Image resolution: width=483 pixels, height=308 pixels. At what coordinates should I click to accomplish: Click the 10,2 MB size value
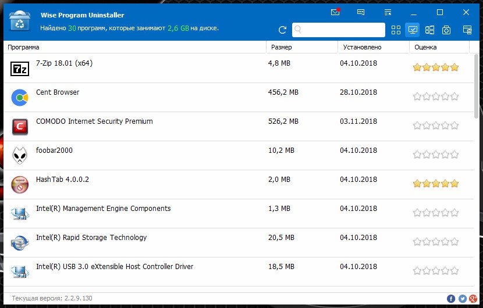click(281, 151)
